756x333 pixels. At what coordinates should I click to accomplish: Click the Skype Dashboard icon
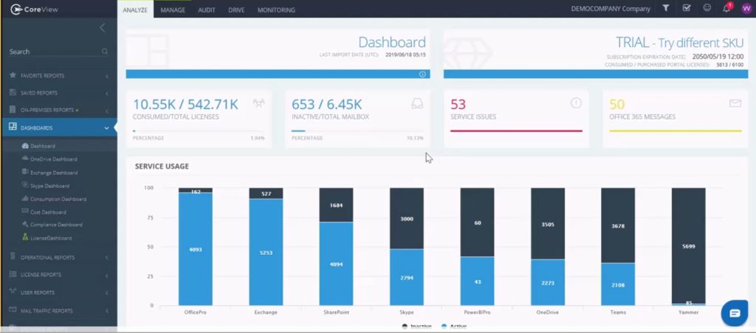pos(26,185)
